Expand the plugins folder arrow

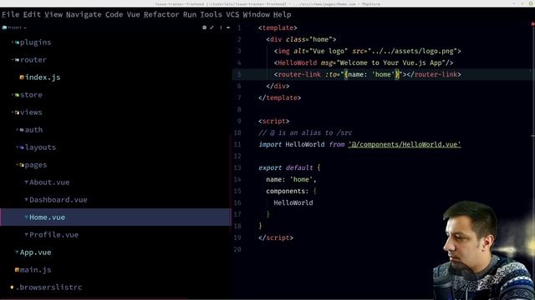13,42
